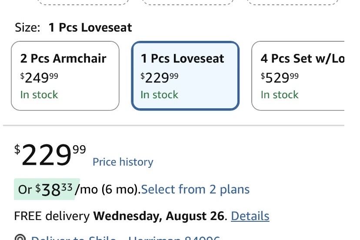Click In stock under 2 Pcs Armchair

(39, 95)
